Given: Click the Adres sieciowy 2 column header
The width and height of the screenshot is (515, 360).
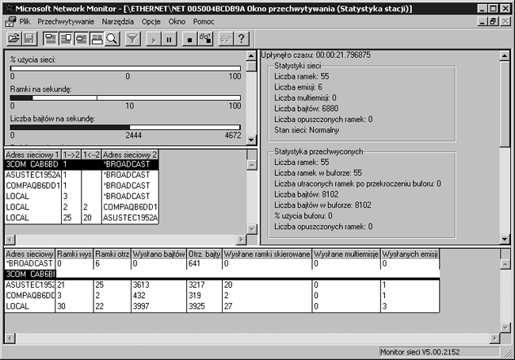Looking at the screenshot, I should (x=129, y=154).
